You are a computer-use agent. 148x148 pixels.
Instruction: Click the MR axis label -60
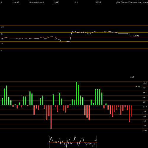[x=144, y=121]
